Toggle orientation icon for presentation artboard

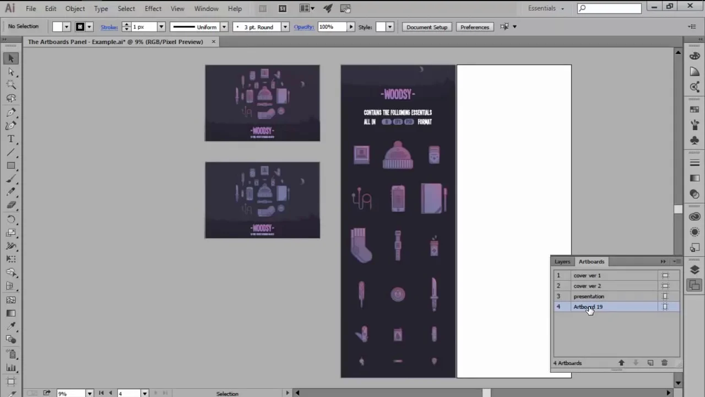point(665,297)
